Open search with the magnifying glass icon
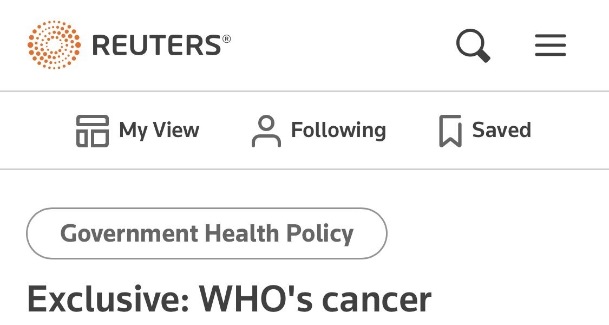609x325 pixels. click(473, 45)
